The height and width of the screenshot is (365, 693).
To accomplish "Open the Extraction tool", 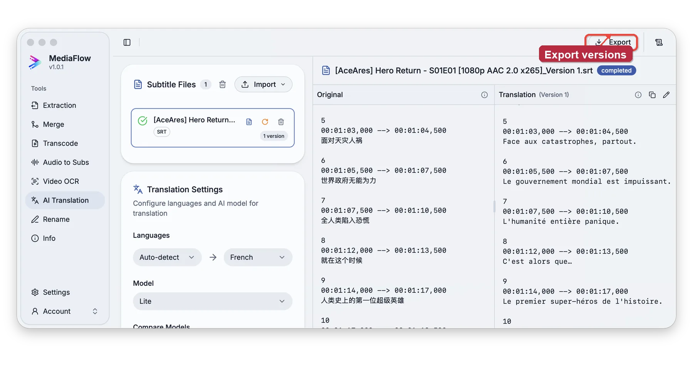I will pyautogui.click(x=65, y=105).
